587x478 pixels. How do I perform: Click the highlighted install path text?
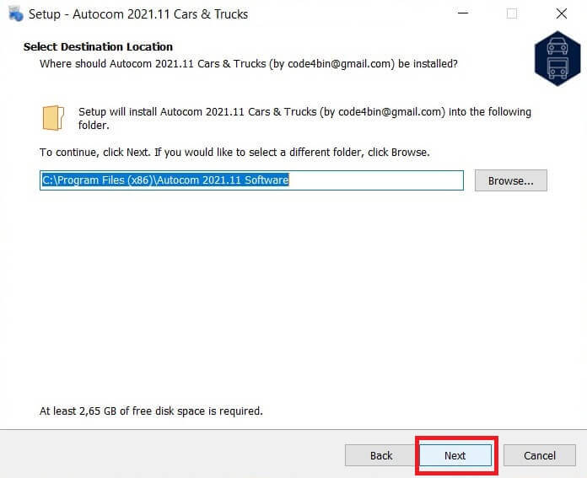point(165,180)
